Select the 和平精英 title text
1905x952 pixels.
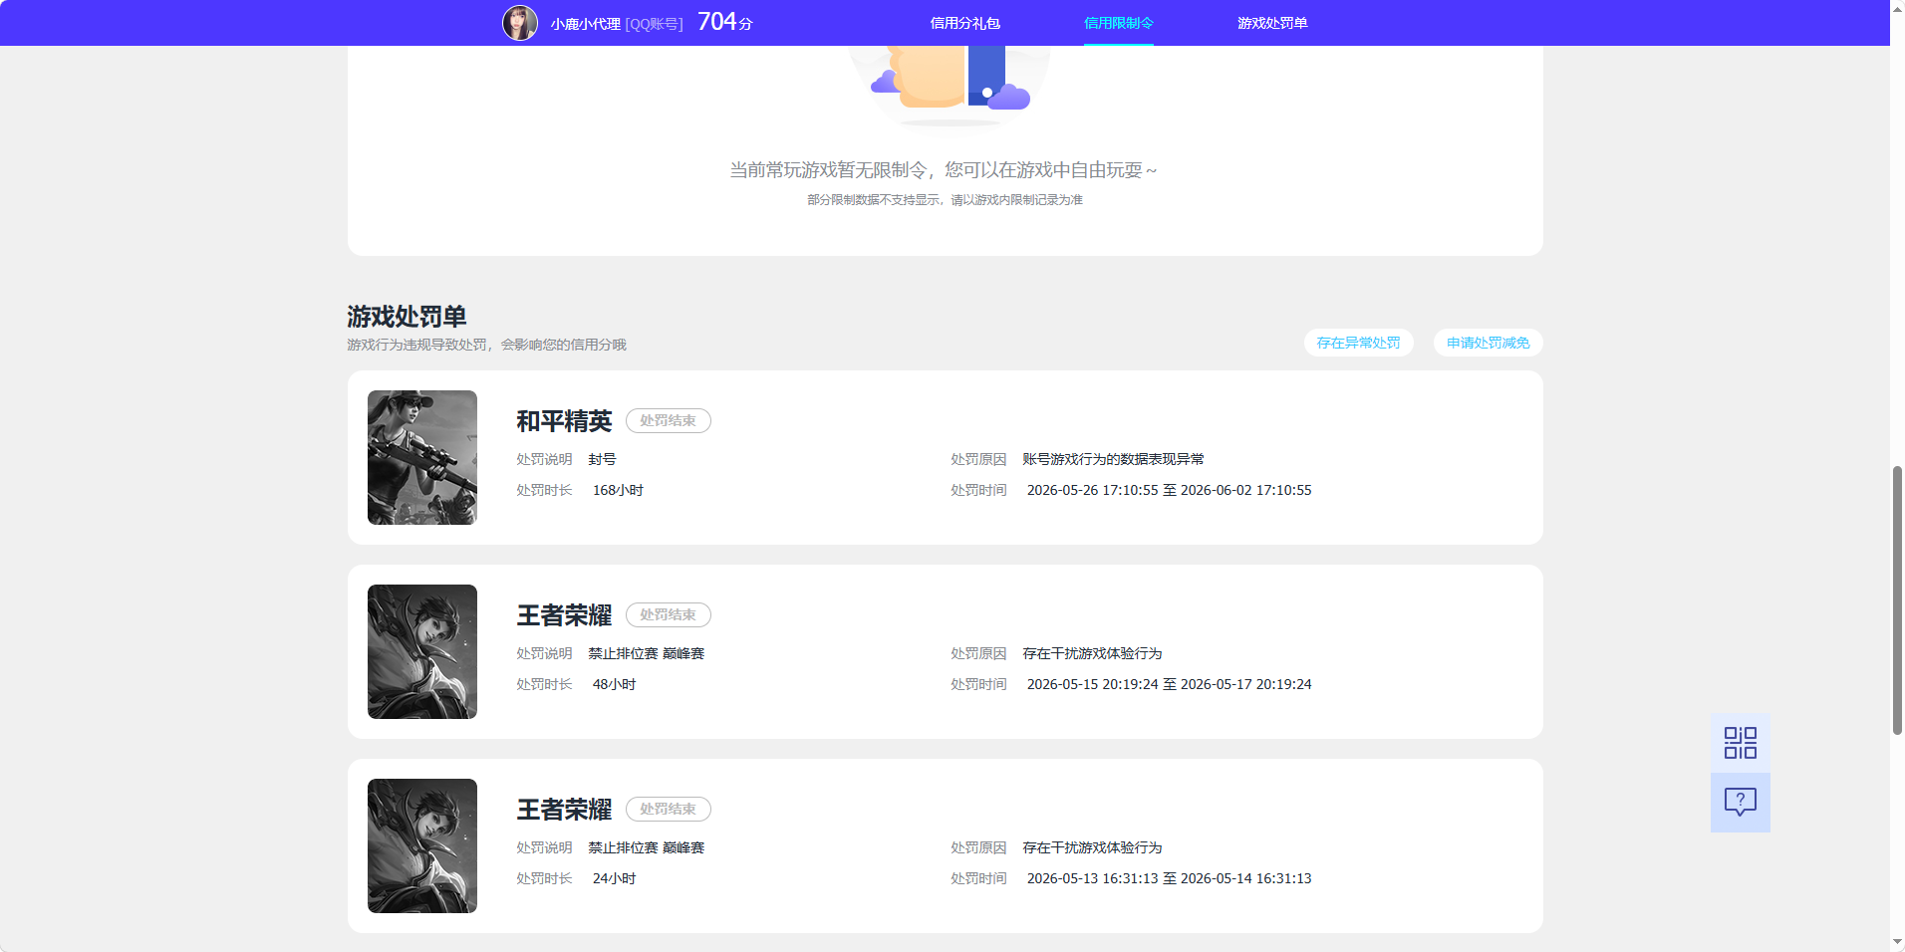coord(564,421)
